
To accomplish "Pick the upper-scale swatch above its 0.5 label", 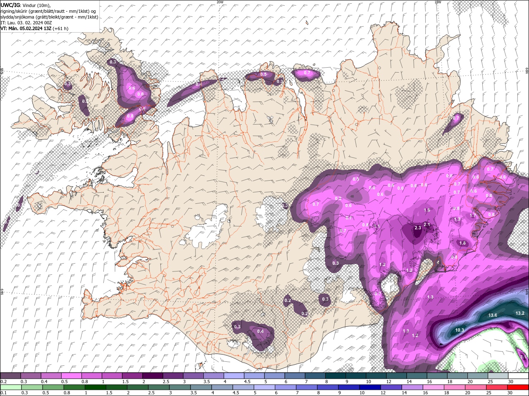I will (x=71, y=376).
